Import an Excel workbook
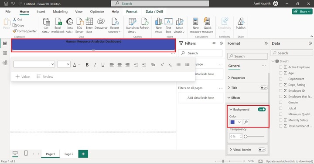314x164 pixels. click(58, 25)
